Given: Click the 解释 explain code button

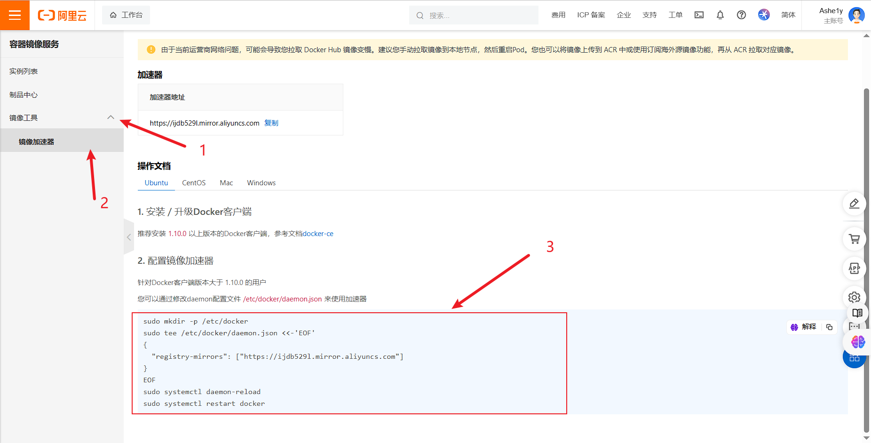Looking at the screenshot, I should pyautogui.click(x=804, y=326).
